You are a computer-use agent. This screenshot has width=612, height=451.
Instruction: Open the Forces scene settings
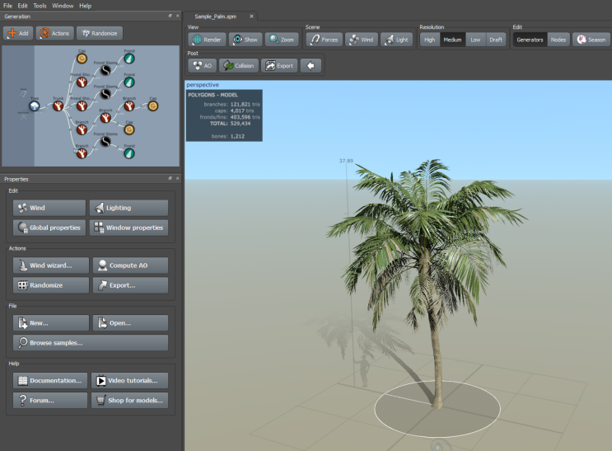(x=325, y=40)
